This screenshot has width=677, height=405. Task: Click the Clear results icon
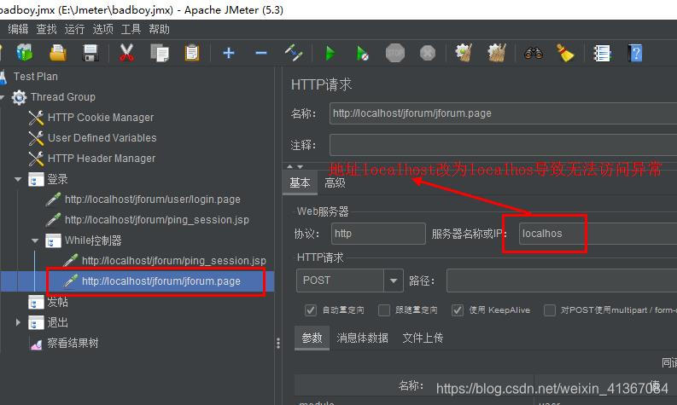(464, 53)
